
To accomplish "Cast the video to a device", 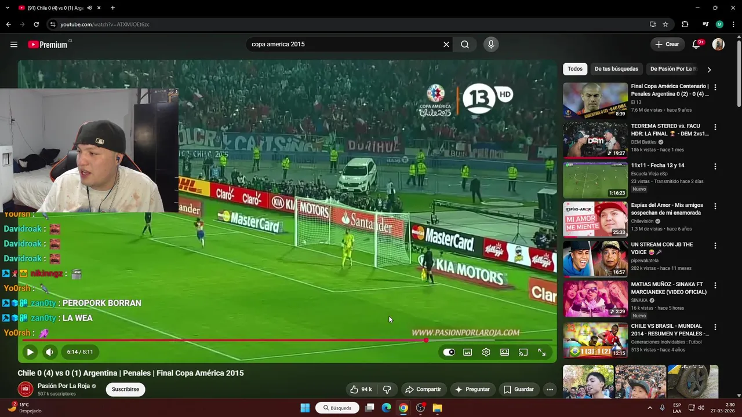I will point(523,352).
